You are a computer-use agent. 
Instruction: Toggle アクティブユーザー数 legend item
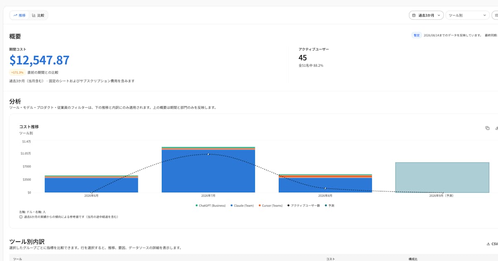[x=303, y=205]
